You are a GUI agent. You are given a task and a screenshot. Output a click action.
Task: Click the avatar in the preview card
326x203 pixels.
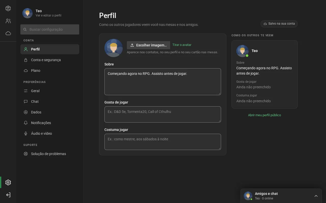point(242,51)
